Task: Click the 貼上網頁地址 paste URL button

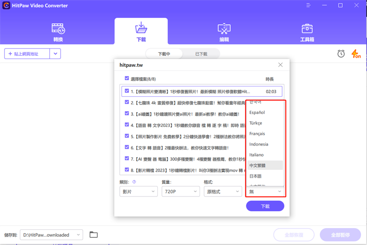Action: click(x=27, y=54)
